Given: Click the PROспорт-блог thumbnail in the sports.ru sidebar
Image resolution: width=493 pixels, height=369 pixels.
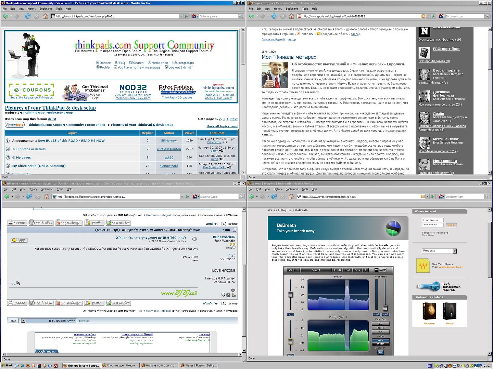Looking at the screenshot, I should [x=425, y=53].
